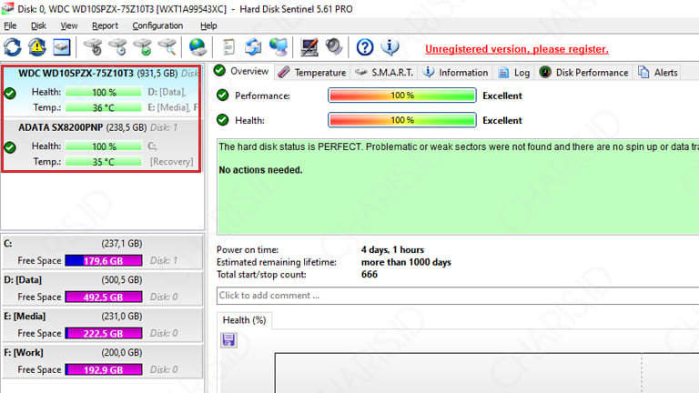Click the refresh icon with yellow warning triangle
The image size is (699, 393).
[37, 46]
